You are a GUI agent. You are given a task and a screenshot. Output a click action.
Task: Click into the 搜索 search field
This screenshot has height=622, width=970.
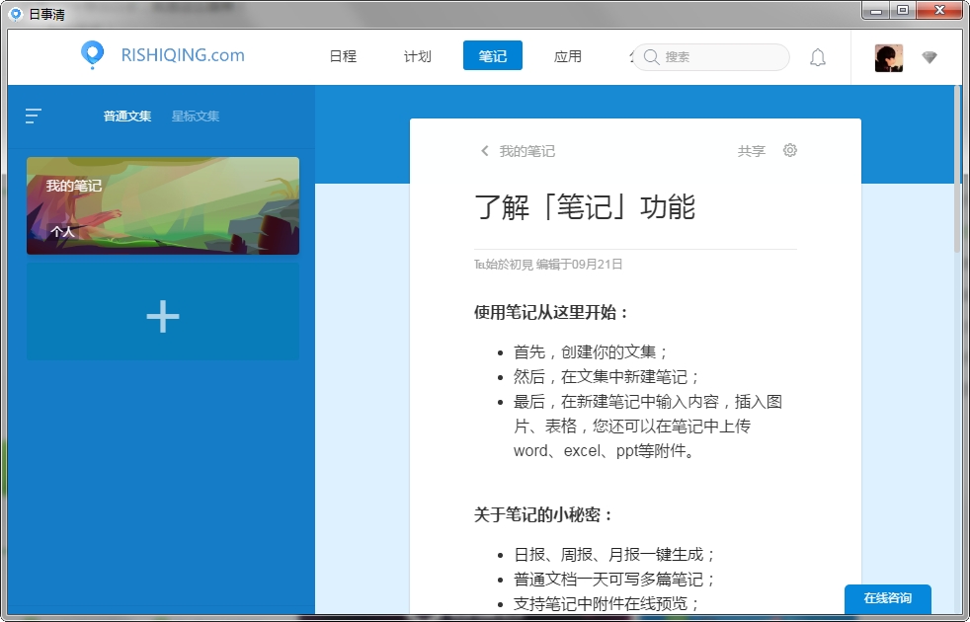tap(721, 57)
